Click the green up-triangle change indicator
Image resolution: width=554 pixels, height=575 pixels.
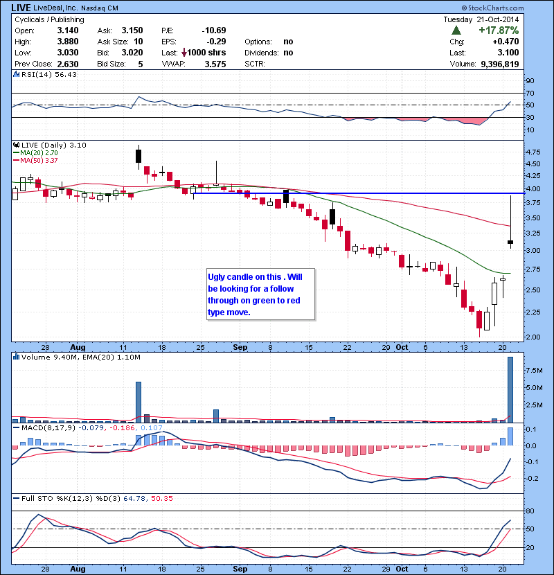(x=456, y=30)
